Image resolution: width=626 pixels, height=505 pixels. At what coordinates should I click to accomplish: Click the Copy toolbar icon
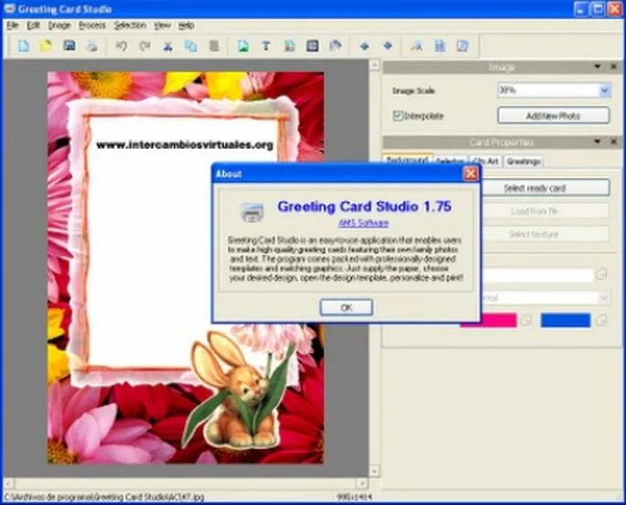click(x=191, y=46)
